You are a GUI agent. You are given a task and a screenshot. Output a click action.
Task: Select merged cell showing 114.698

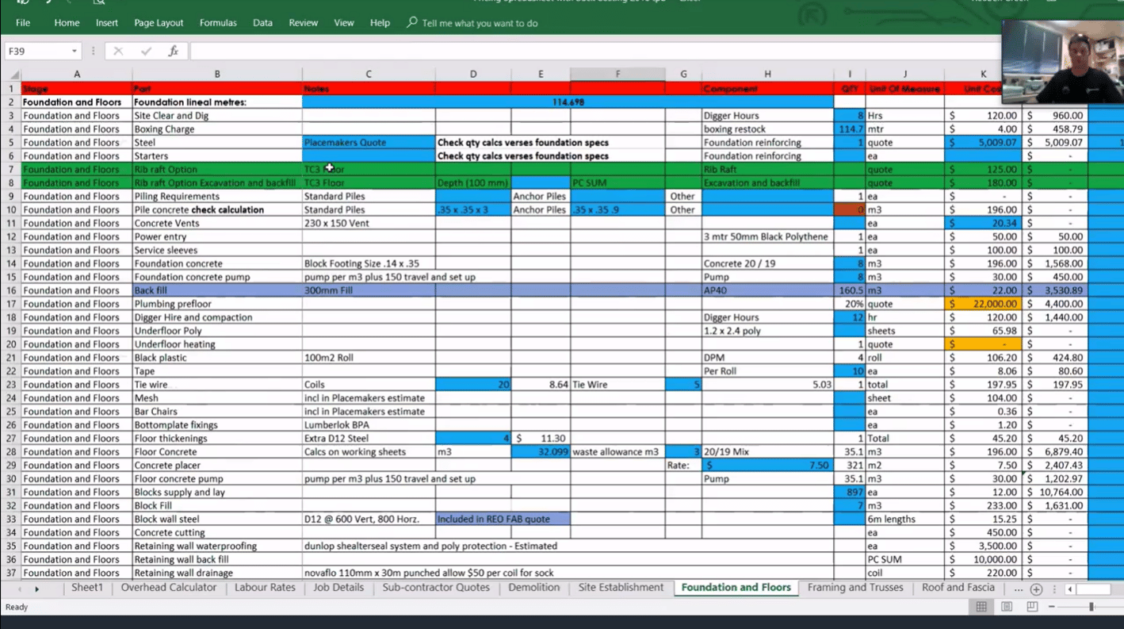coord(568,102)
